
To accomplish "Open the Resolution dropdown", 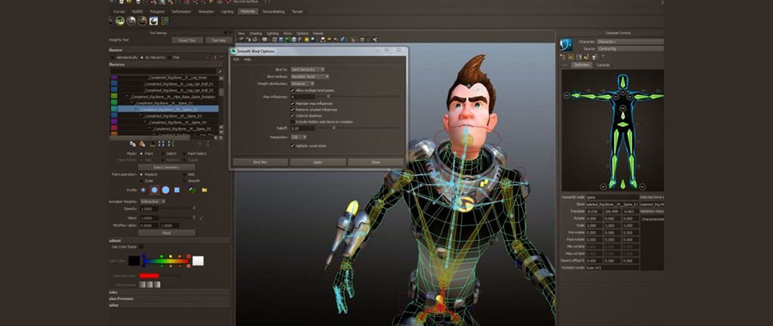I will pos(299,137).
